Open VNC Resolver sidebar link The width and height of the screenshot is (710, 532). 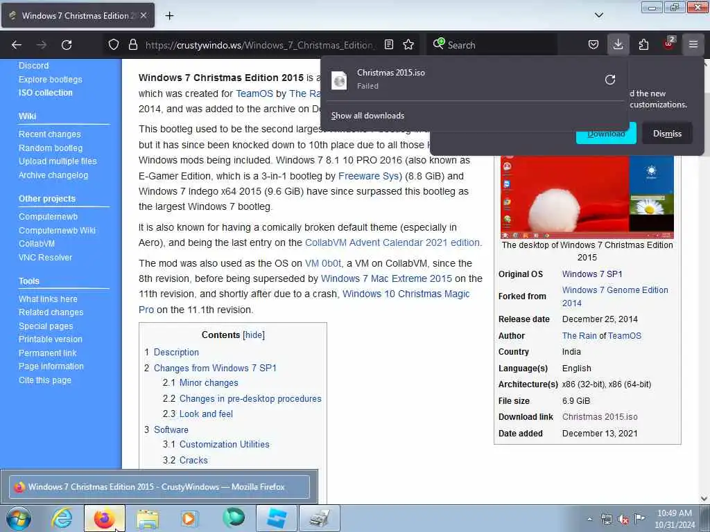click(45, 258)
